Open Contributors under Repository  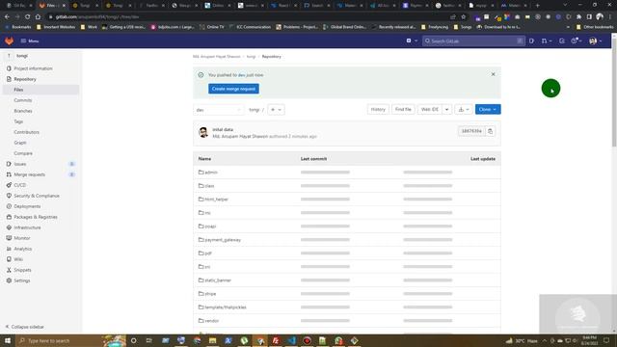pos(26,132)
